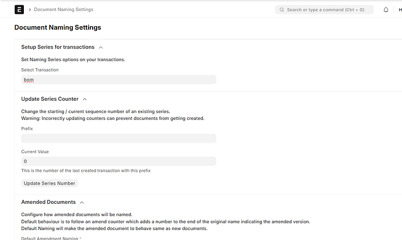Click the breadcrumb separator chevron

coord(30,10)
